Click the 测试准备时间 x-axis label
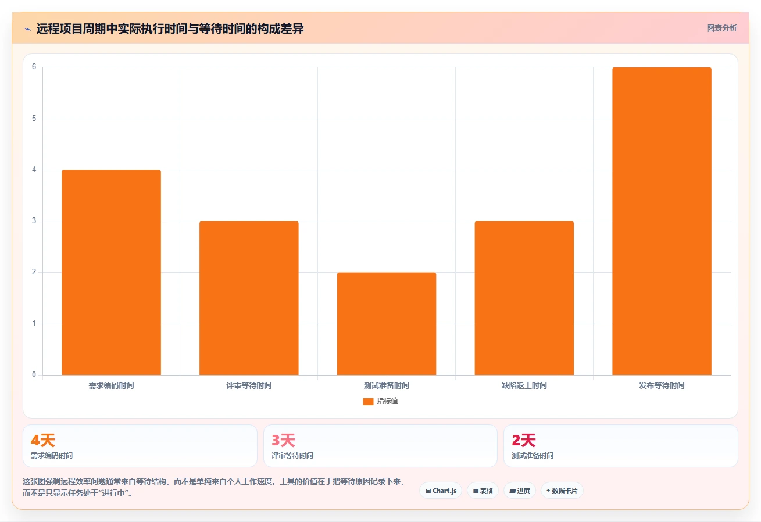The width and height of the screenshot is (761, 522). pos(387,385)
